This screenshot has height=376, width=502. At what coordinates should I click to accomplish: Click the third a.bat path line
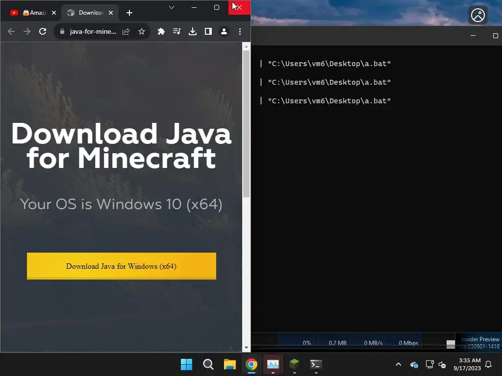(x=329, y=101)
